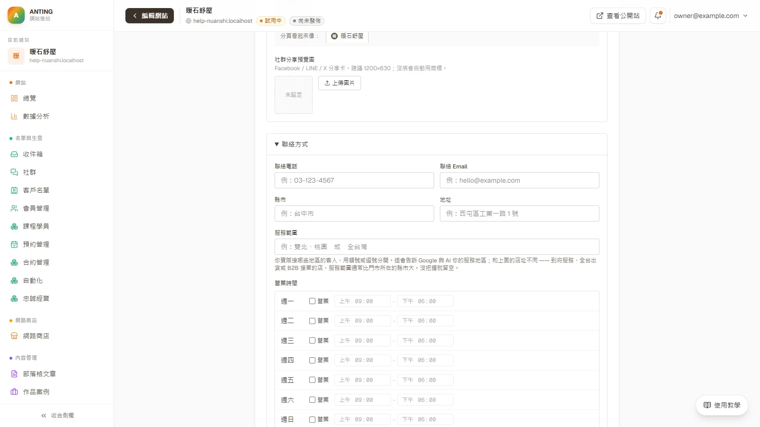Open 網路商店 store icon
The image size is (760, 427).
[14, 336]
